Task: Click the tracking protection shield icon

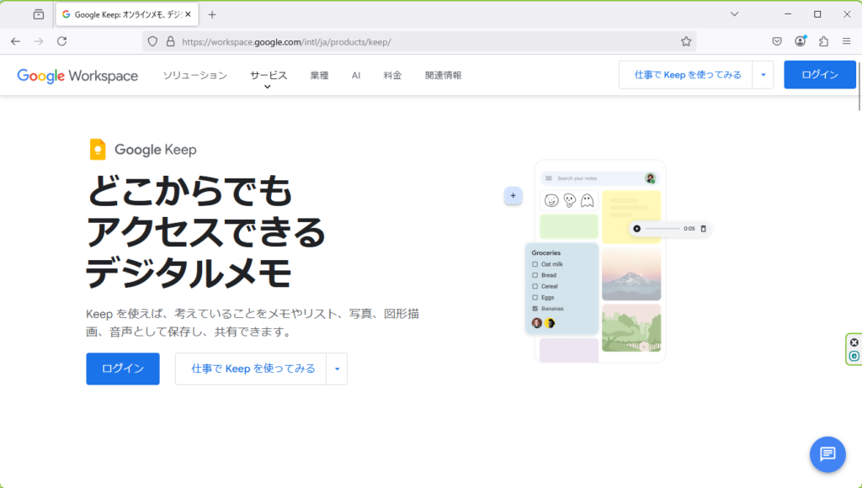Action: click(x=152, y=41)
